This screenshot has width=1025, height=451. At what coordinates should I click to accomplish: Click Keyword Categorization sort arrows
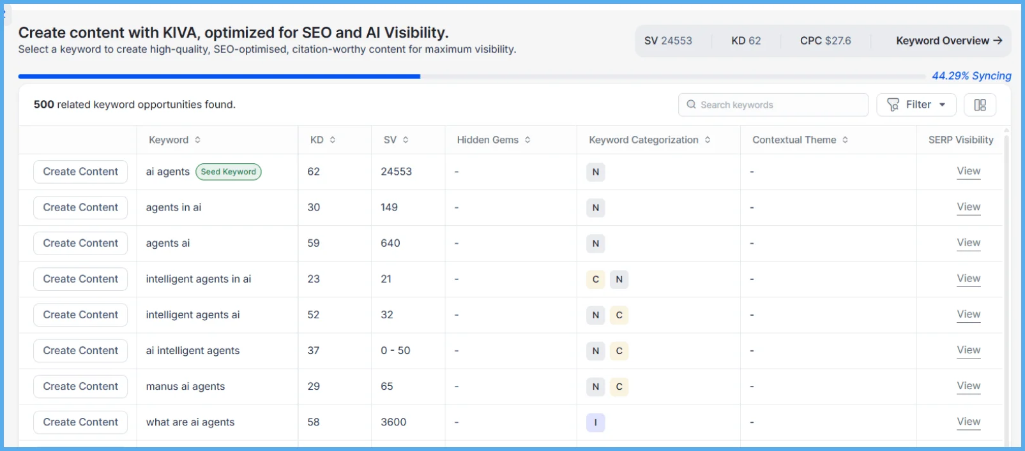tap(708, 140)
